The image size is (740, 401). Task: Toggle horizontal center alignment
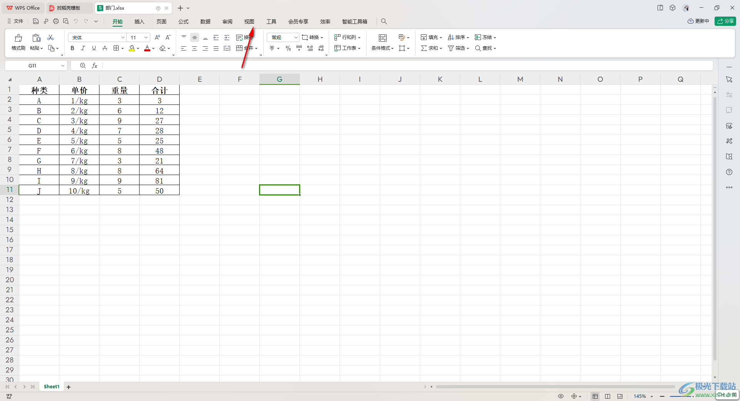coord(195,48)
